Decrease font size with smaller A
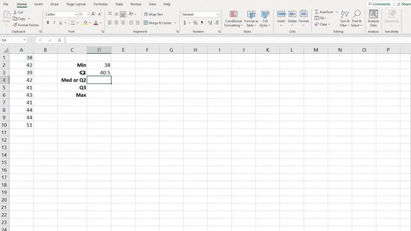411x231 pixels. 100,14
